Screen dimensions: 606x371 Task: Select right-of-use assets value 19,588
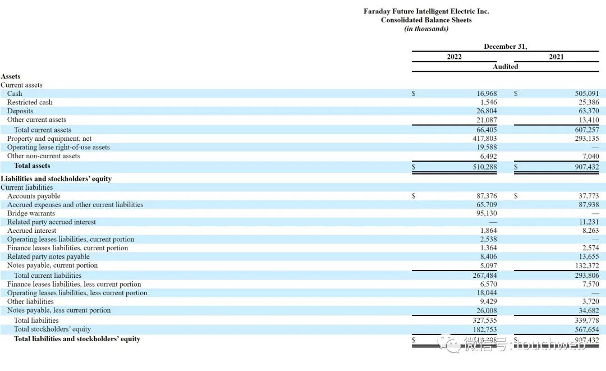click(x=486, y=147)
